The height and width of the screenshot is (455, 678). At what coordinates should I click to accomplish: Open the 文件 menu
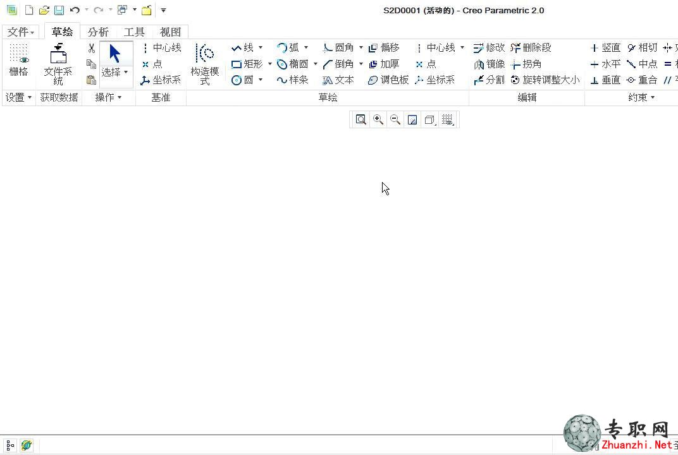point(20,32)
